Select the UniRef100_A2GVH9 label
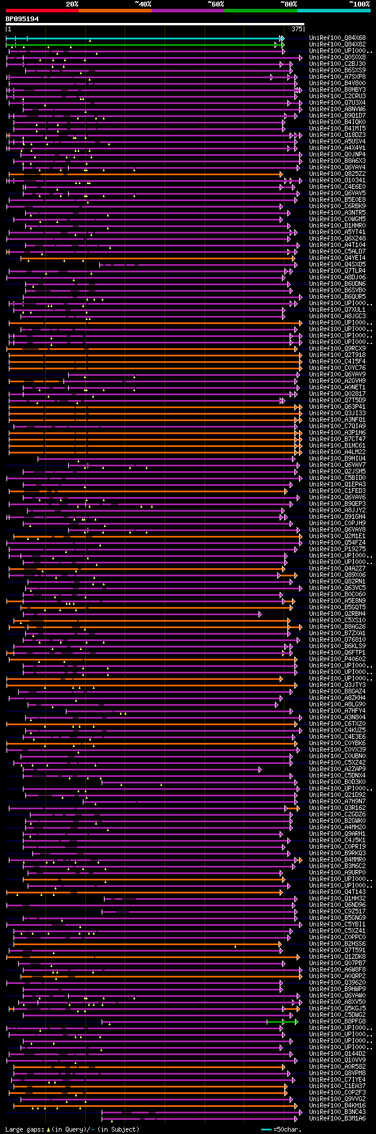 coord(337,381)
